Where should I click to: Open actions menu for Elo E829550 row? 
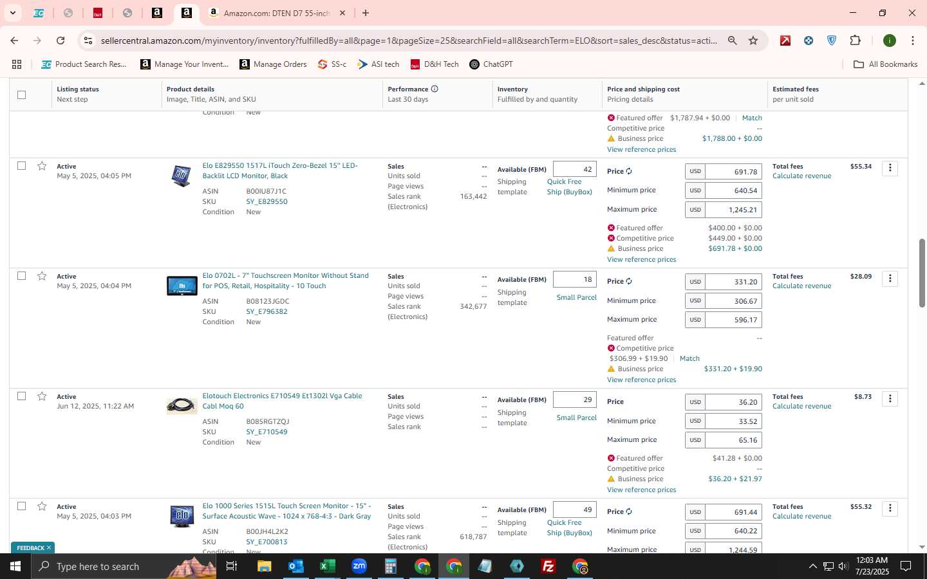coord(890,168)
